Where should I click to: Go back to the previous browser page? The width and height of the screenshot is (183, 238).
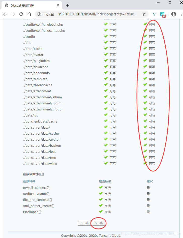[x=5, y=14]
